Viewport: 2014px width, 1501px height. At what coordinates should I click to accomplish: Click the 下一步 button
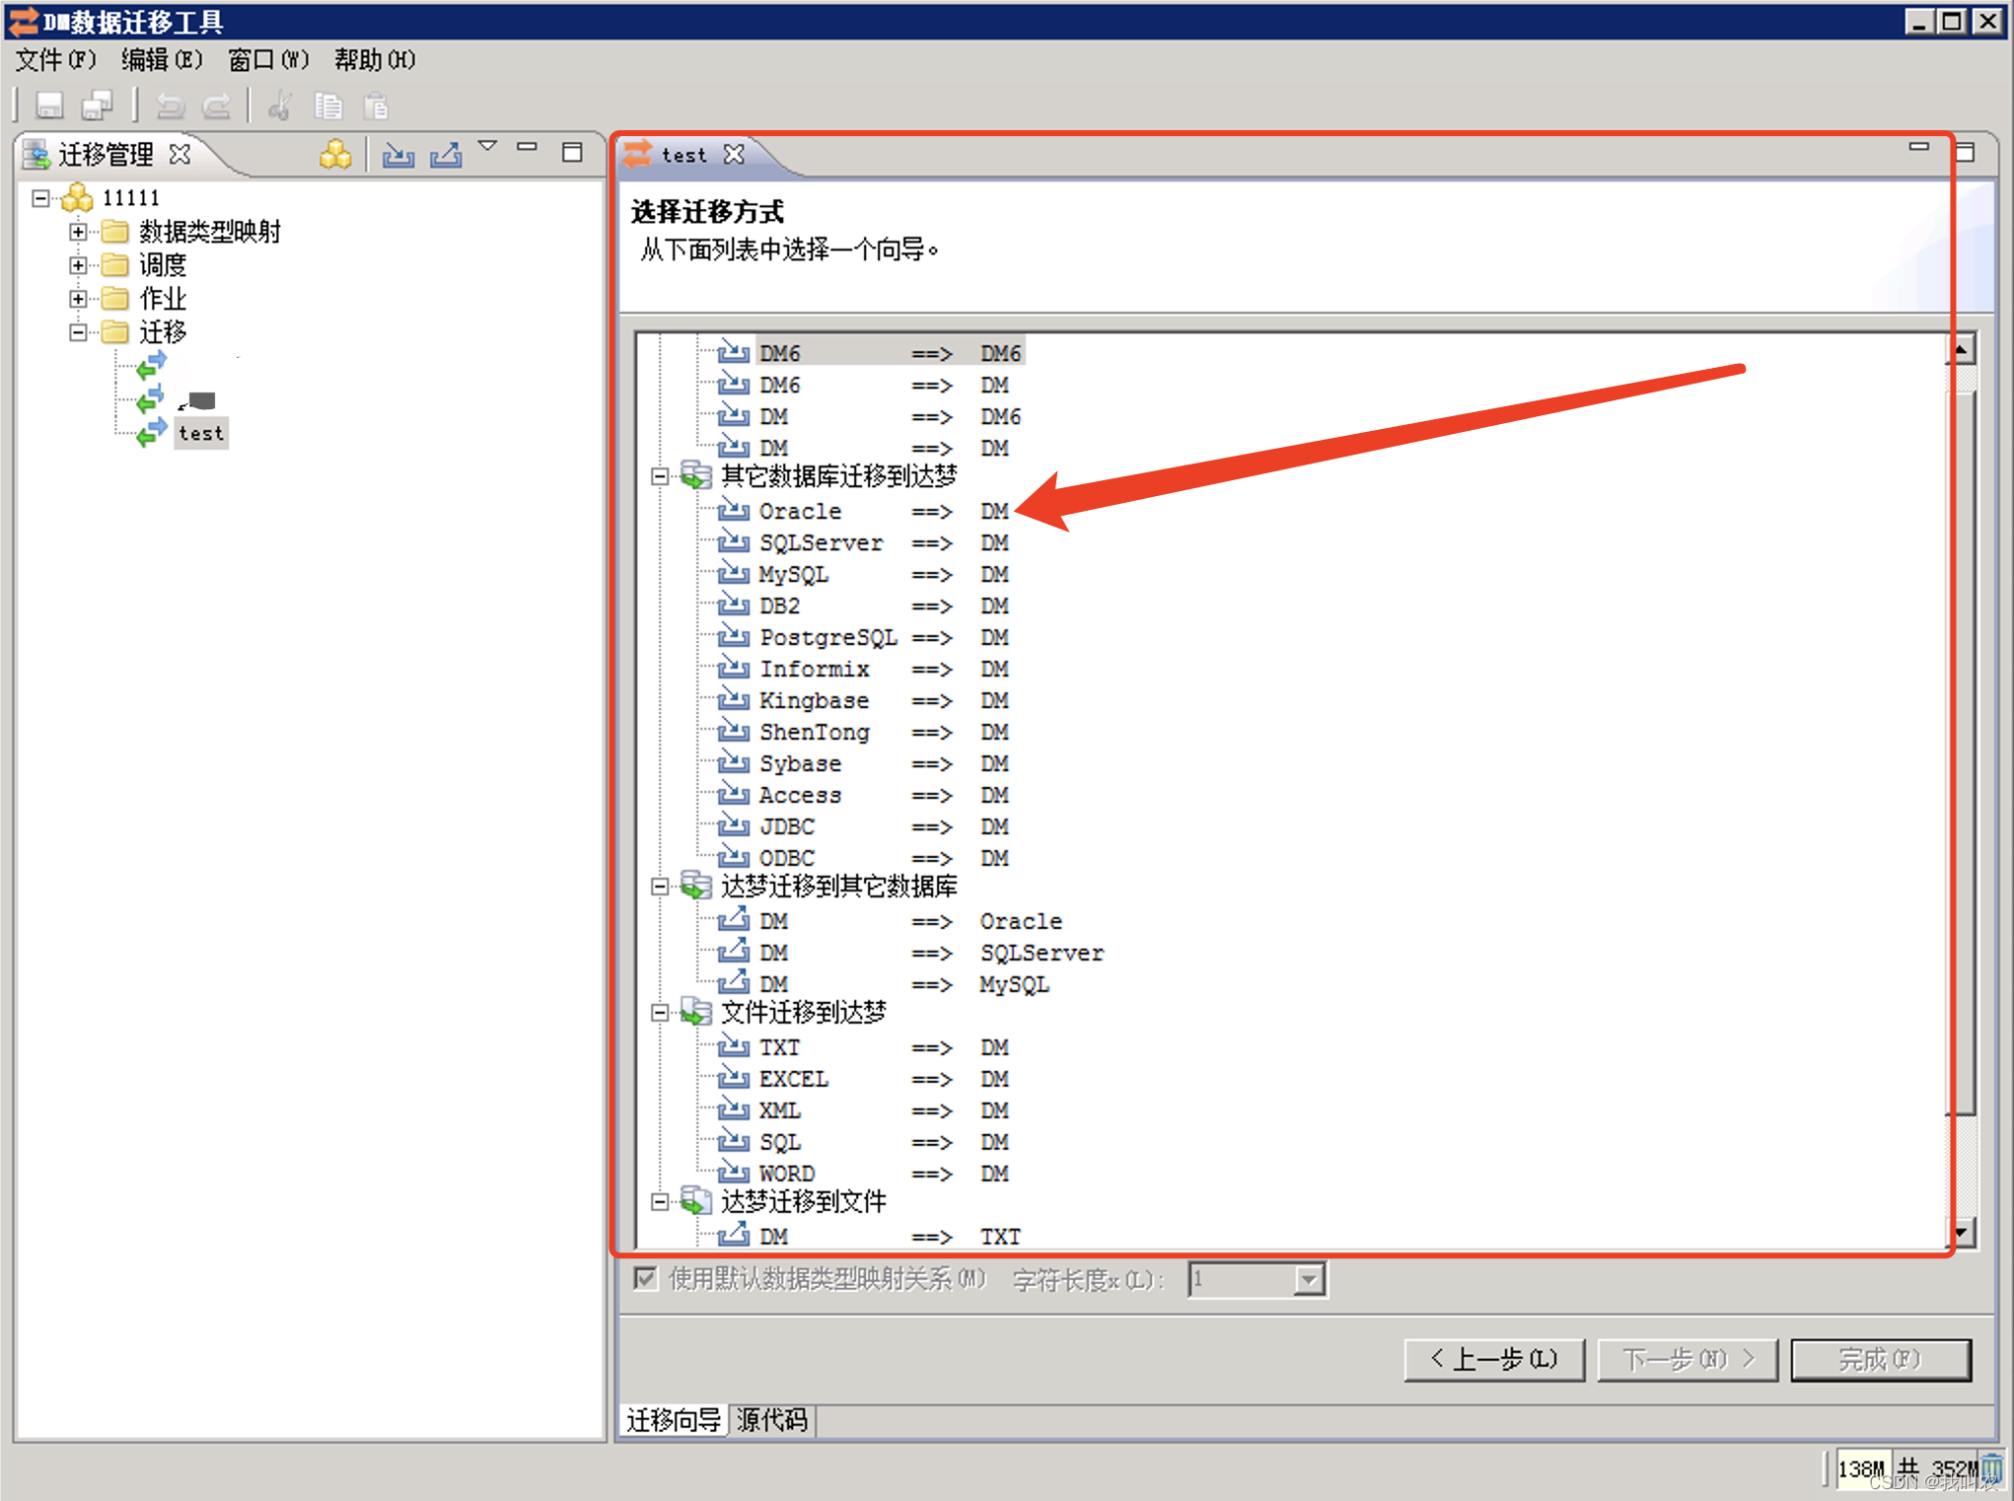[x=1688, y=1360]
